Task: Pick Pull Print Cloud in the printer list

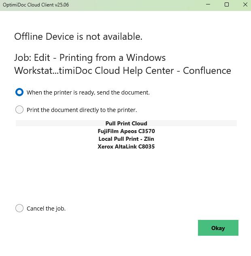Action: coord(126,123)
